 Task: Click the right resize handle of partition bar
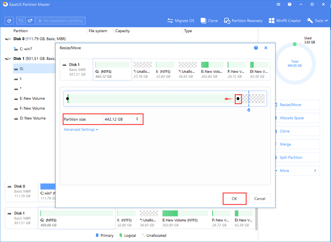238,99
